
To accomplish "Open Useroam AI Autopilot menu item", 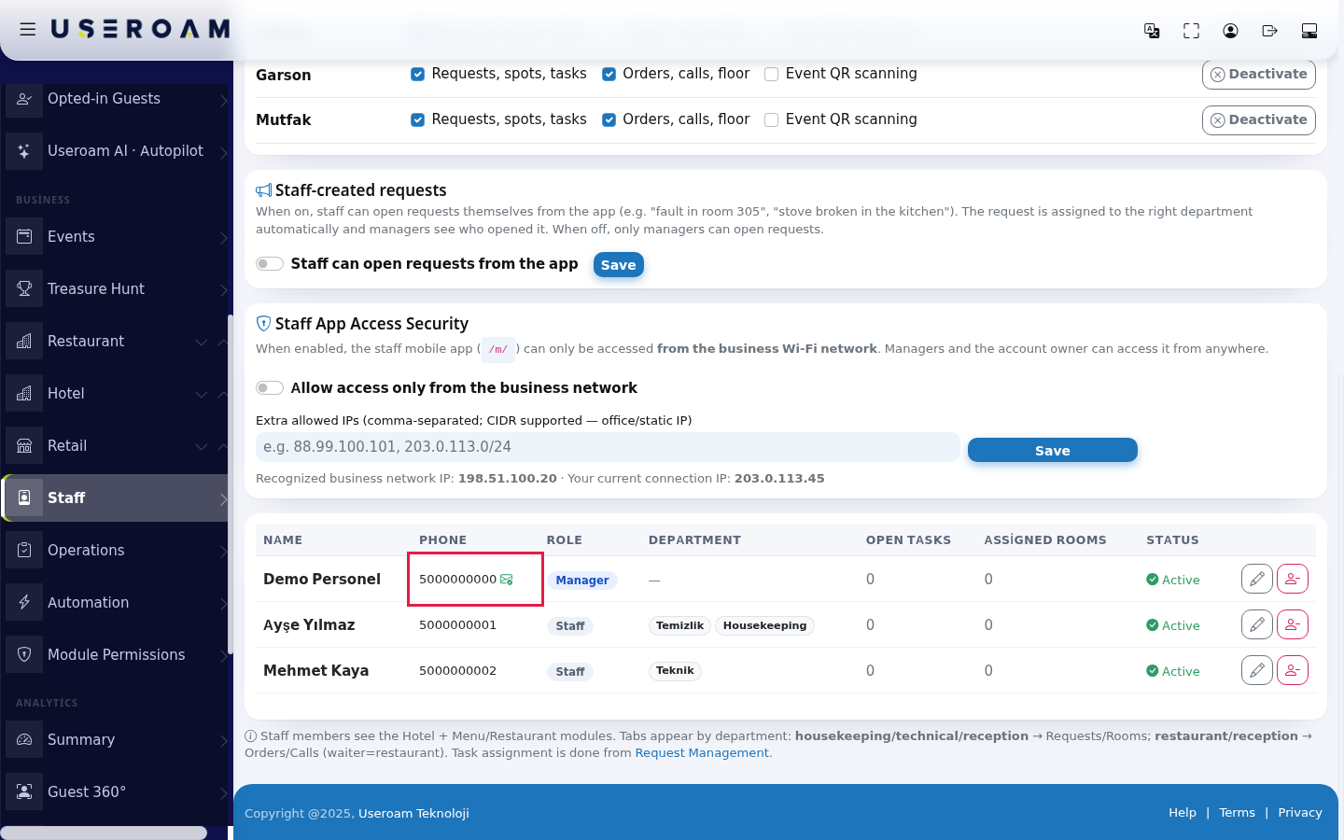I will (x=116, y=151).
